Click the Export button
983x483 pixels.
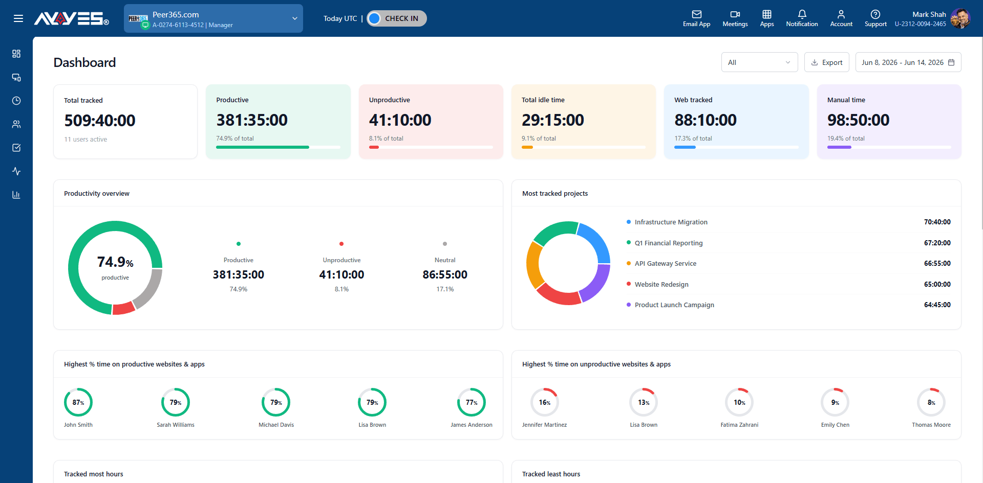pos(827,62)
